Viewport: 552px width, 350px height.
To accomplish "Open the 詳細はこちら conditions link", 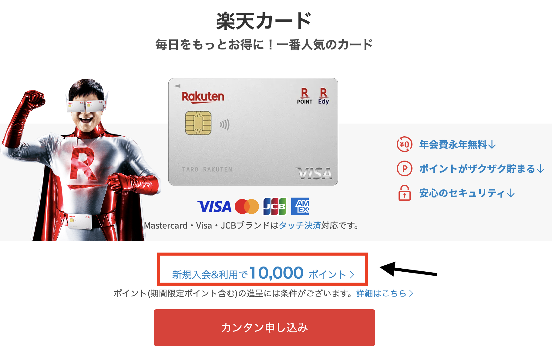I will coord(385,293).
